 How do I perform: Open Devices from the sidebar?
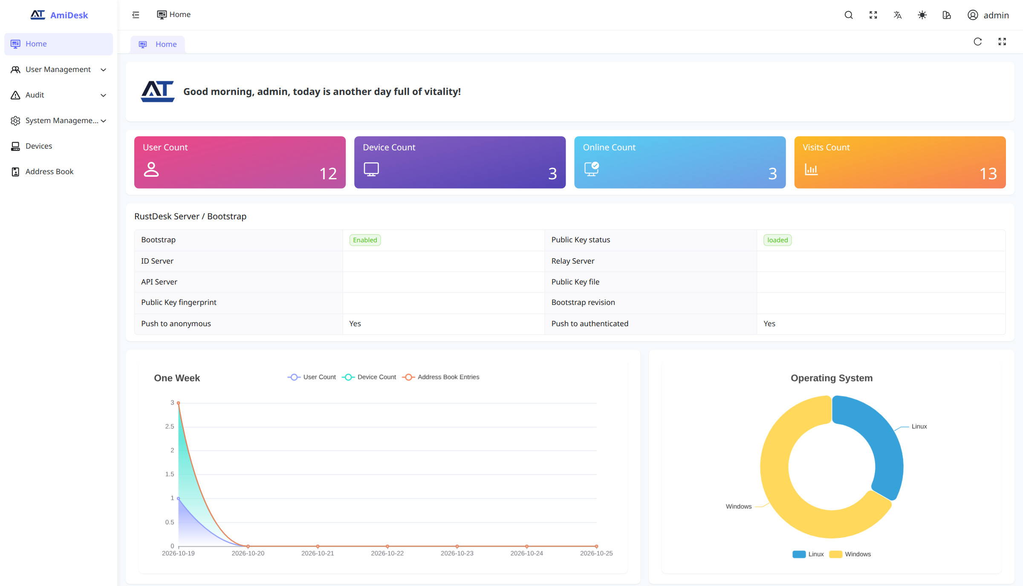[58, 146]
